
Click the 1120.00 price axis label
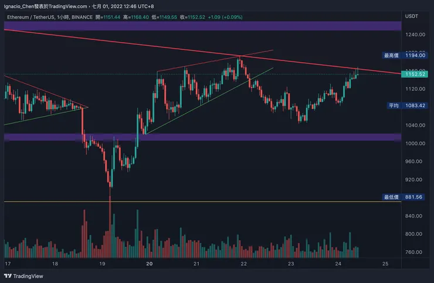pos(415,89)
